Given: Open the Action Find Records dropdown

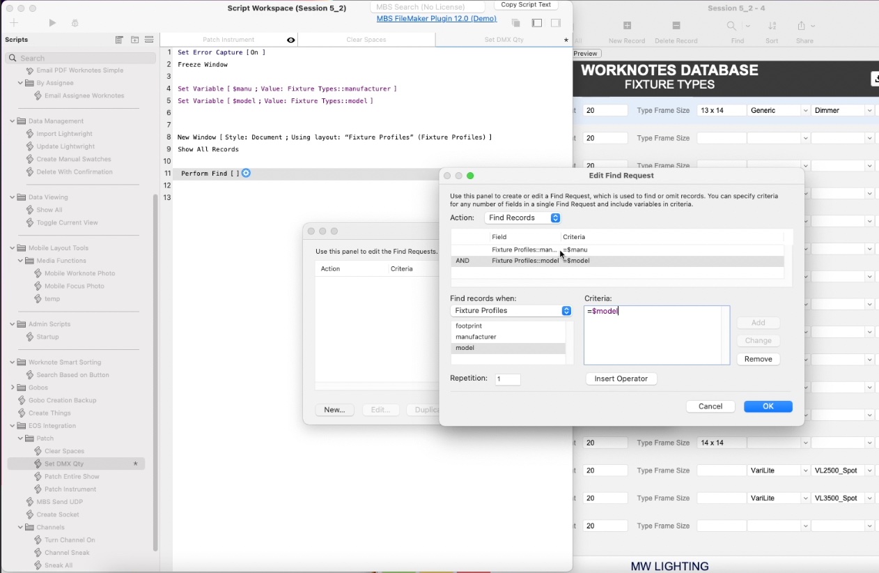Looking at the screenshot, I should (x=522, y=218).
